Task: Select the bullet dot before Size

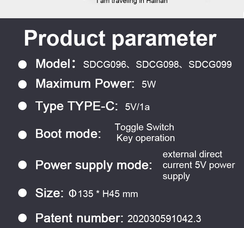Action: point(22,193)
